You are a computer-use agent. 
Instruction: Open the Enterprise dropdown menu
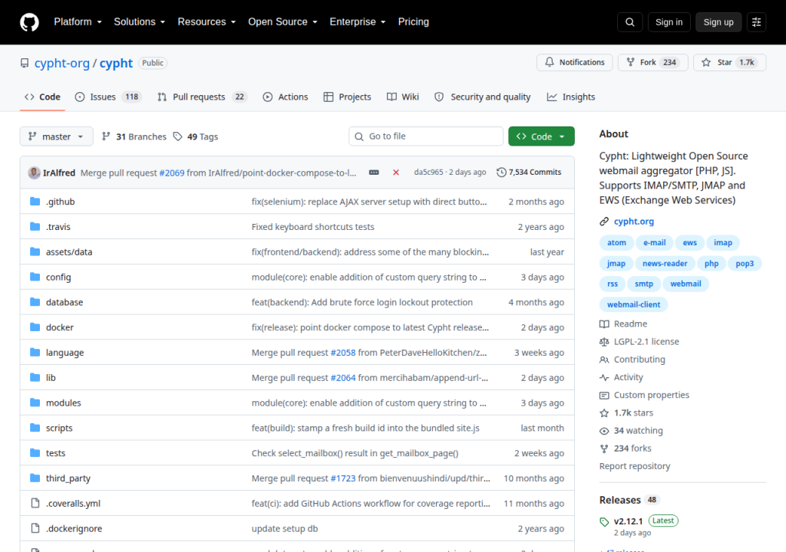(x=358, y=21)
